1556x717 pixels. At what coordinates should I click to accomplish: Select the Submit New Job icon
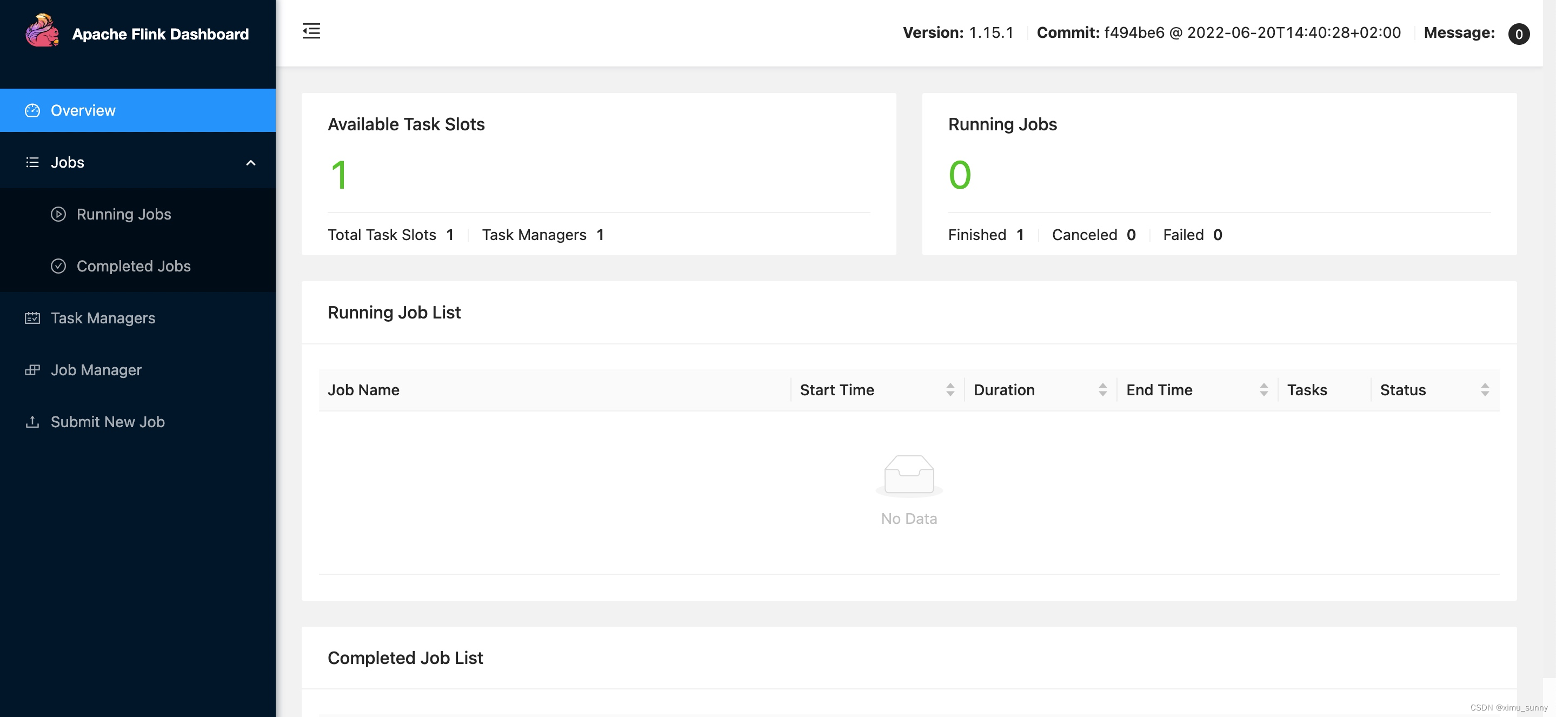[32, 421]
